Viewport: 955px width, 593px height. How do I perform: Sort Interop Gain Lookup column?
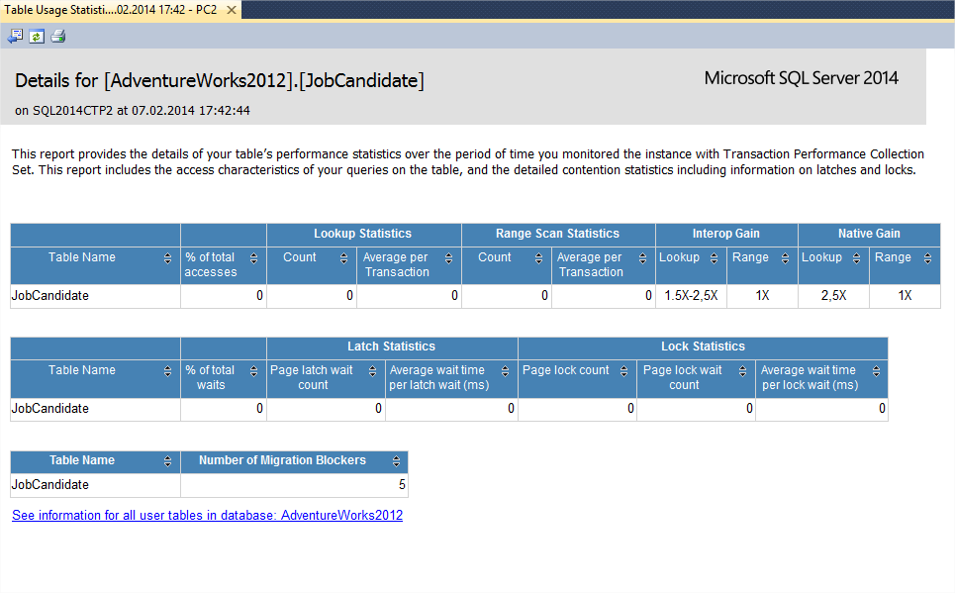tap(714, 258)
